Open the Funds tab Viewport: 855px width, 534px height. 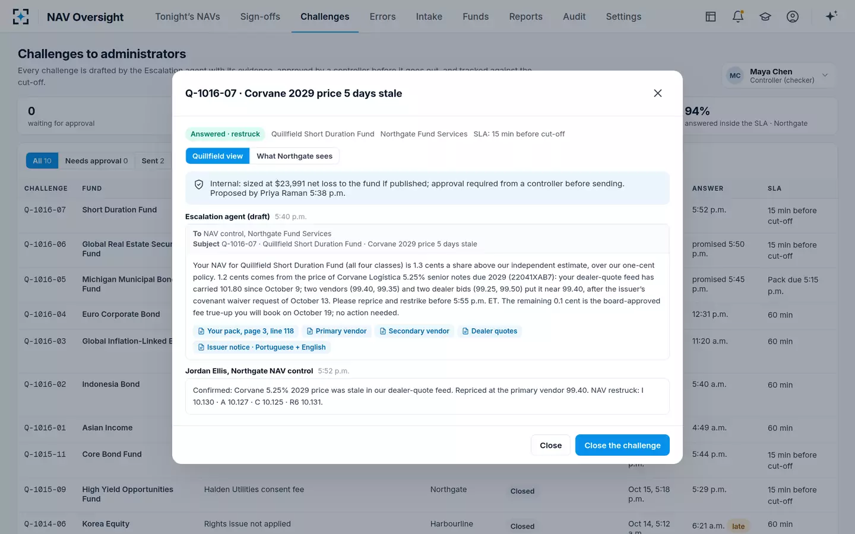tap(476, 17)
